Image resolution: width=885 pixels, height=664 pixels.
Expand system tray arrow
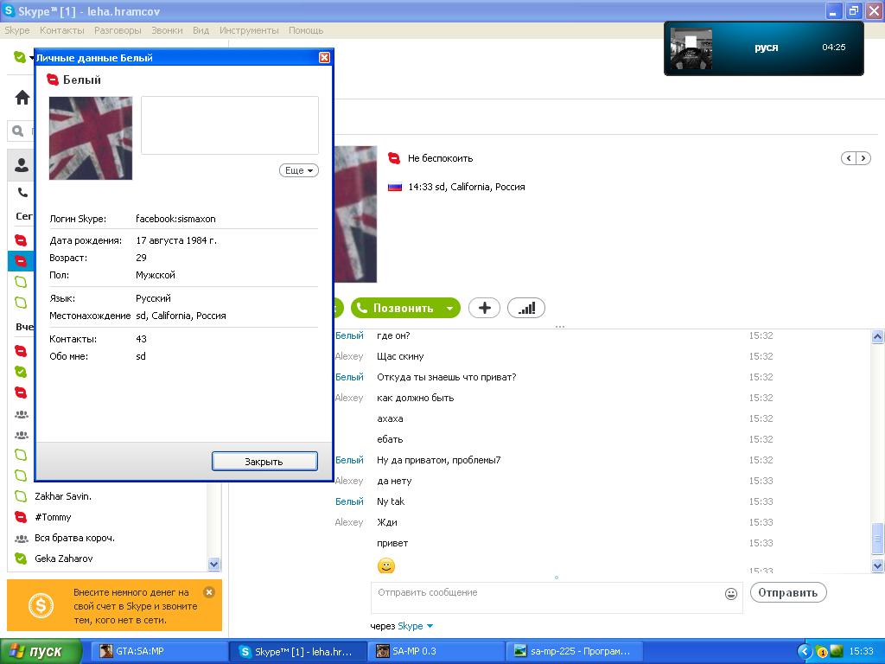click(804, 652)
